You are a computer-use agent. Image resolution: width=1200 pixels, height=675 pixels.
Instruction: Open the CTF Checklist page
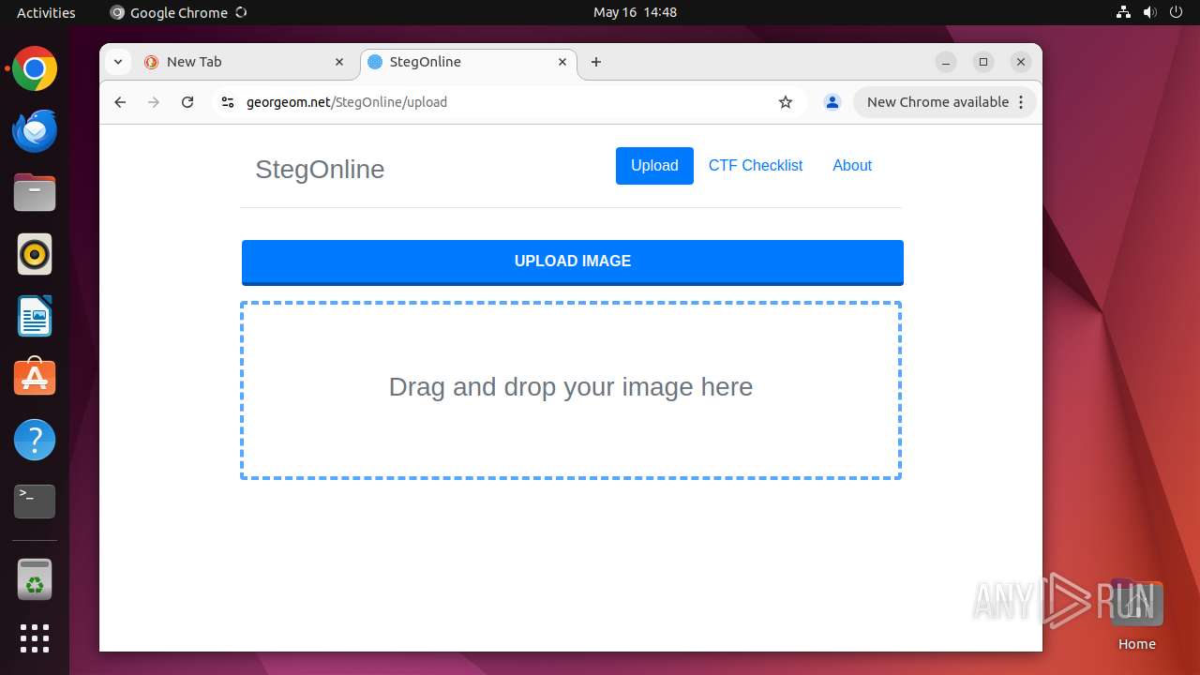pos(756,166)
